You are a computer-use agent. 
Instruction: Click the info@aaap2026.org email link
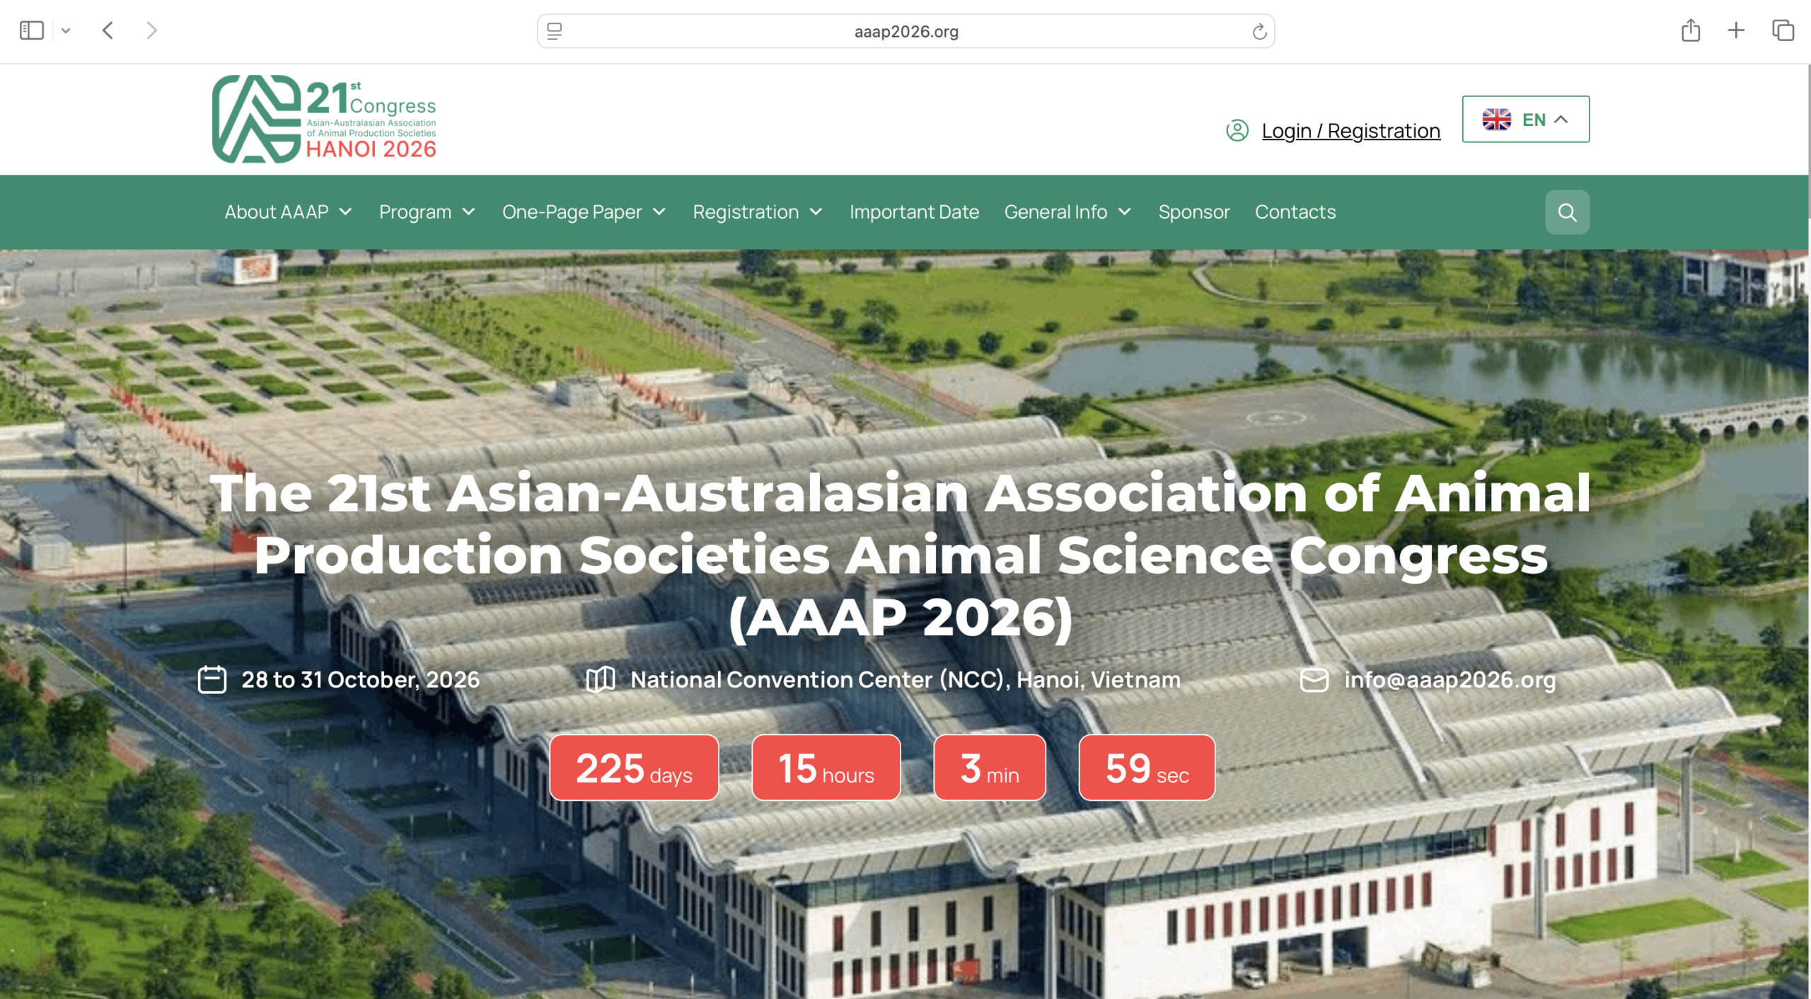pos(1450,680)
